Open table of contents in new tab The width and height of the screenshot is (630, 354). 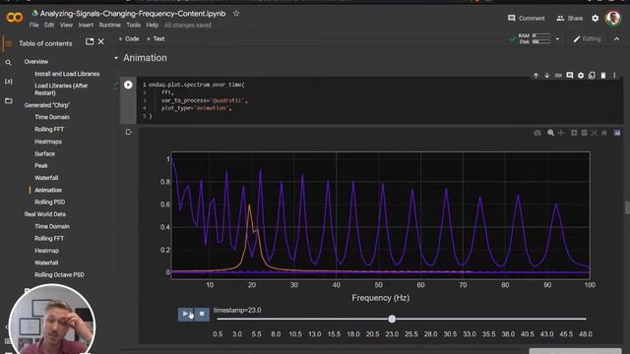click(x=90, y=41)
